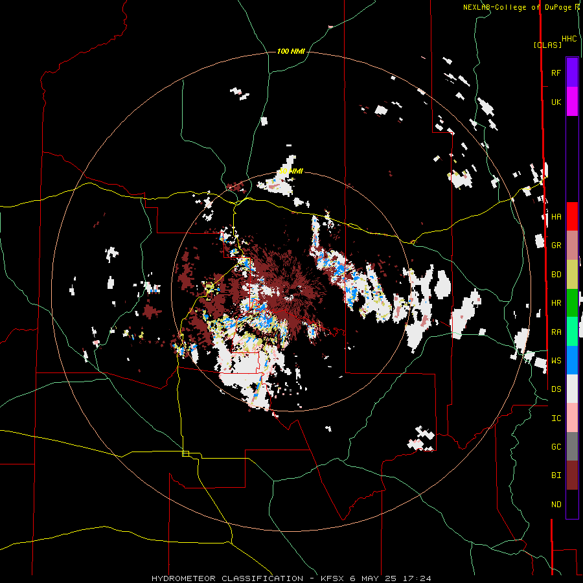Click the HR legend label

pyautogui.click(x=556, y=303)
